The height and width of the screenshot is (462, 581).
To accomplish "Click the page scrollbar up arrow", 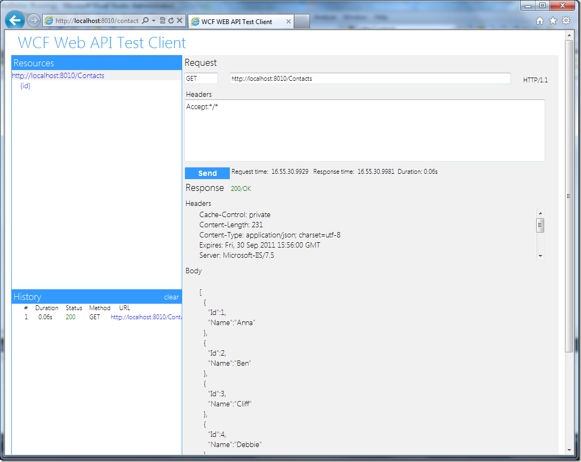I will click(x=569, y=36).
